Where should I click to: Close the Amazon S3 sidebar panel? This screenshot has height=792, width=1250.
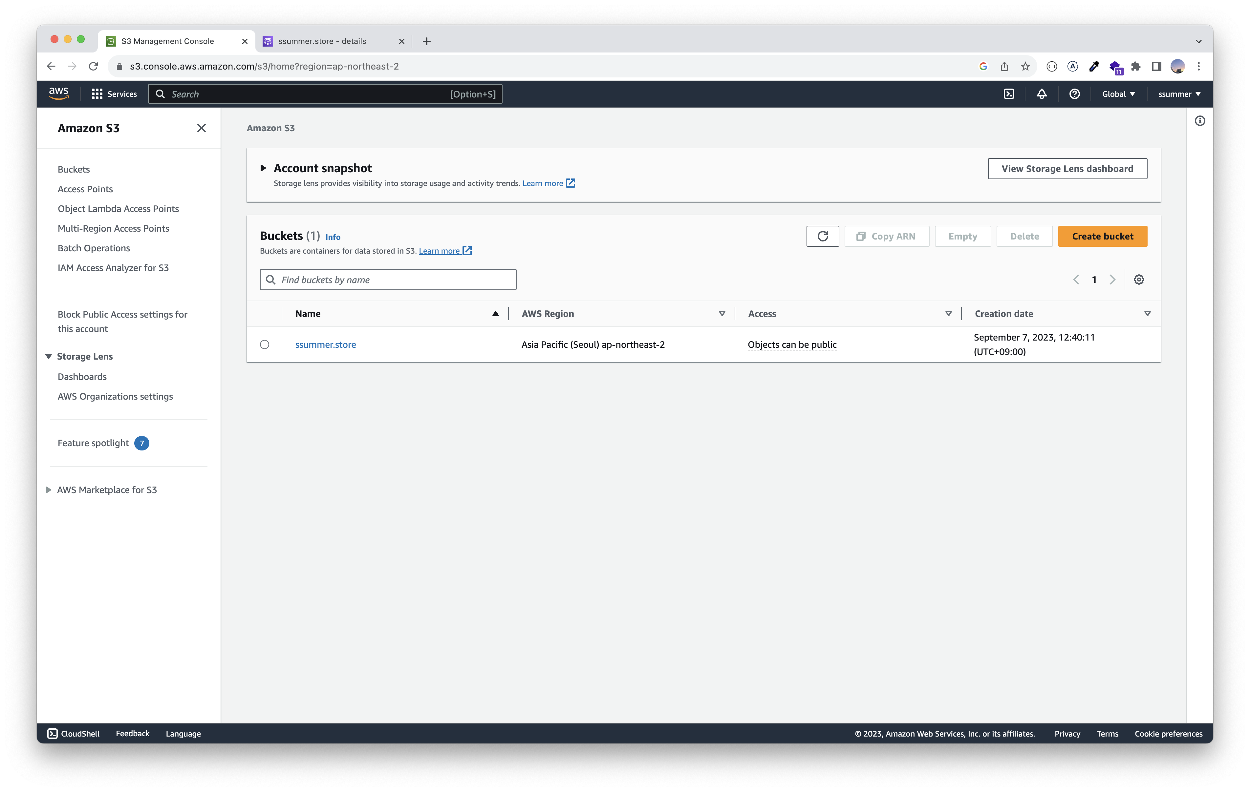click(x=202, y=128)
